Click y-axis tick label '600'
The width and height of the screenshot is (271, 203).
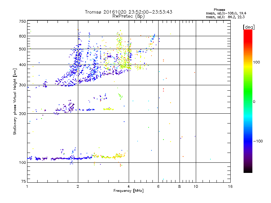pos(22,36)
